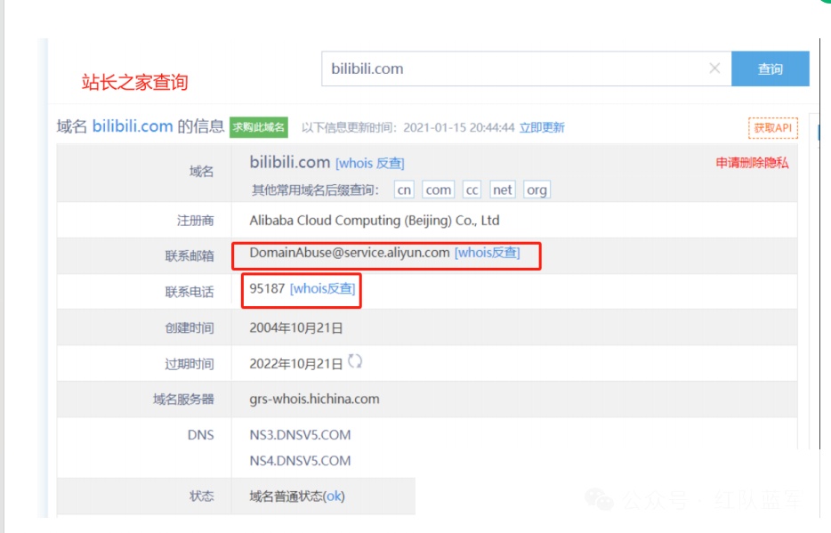Clear the search box with the X icon
The height and width of the screenshot is (533, 831).
click(714, 68)
